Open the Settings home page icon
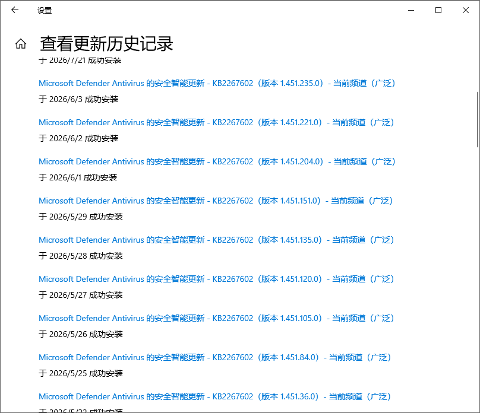This screenshot has width=480, height=413. [21, 44]
